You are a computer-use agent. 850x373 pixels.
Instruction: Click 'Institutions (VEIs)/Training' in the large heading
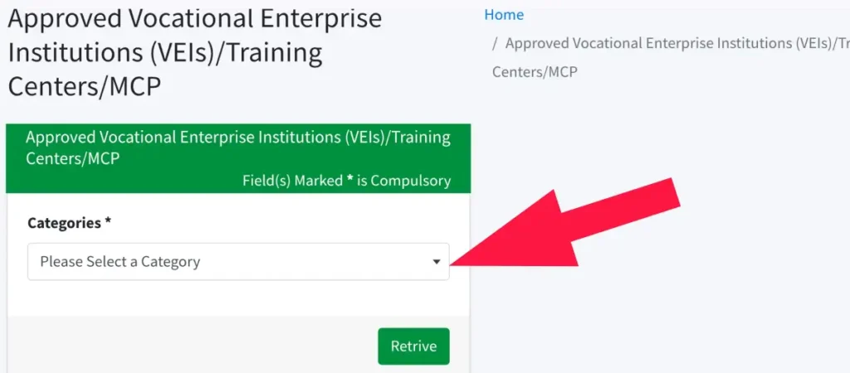[x=165, y=54]
